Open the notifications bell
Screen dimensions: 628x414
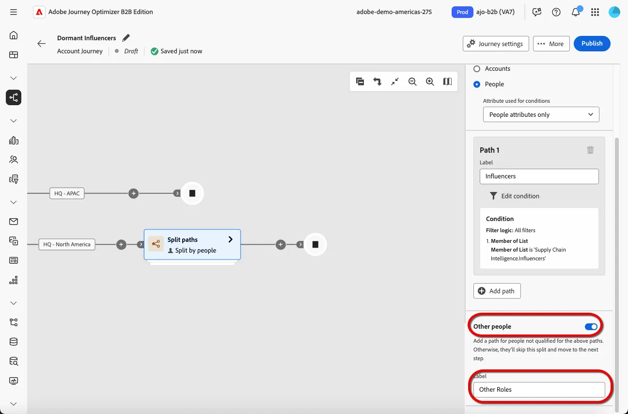point(576,12)
